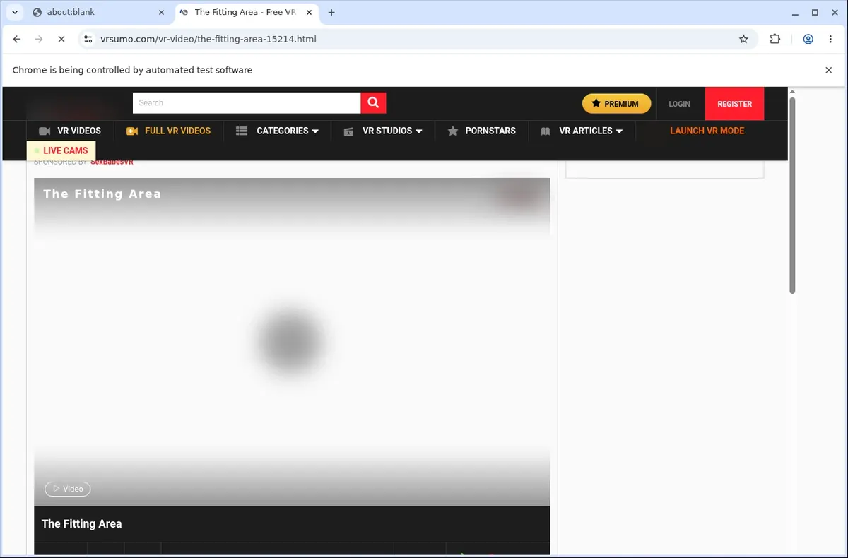Open the Extensions puzzle icon
This screenshot has width=848, height=558.
[775, 39]
